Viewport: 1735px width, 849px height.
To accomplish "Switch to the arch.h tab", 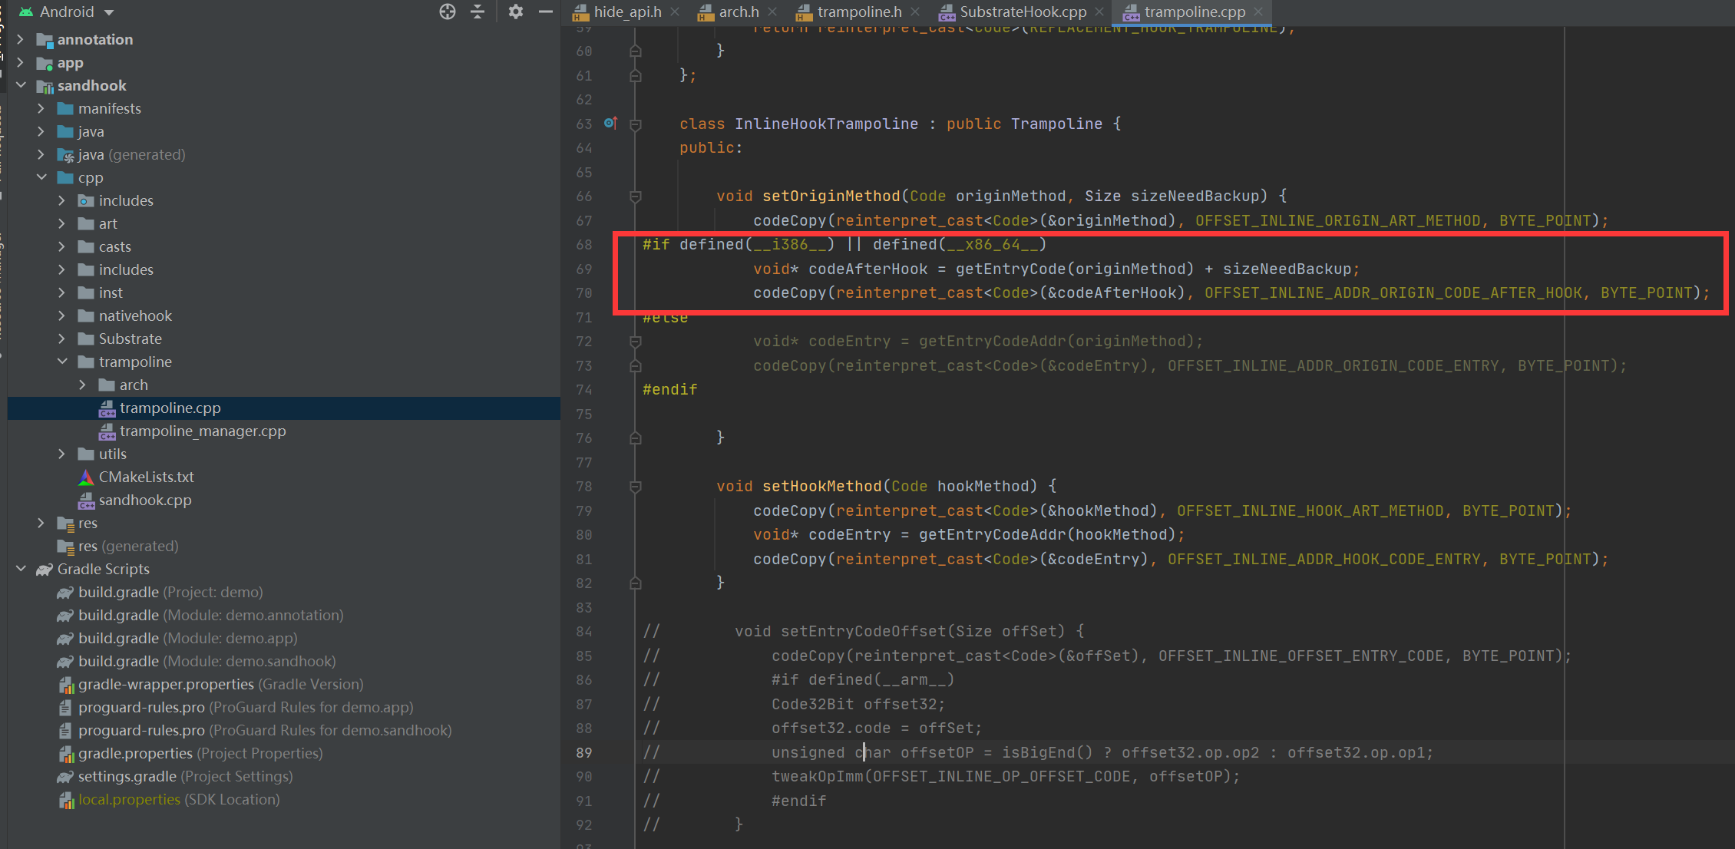I will [x=738, y=12].
